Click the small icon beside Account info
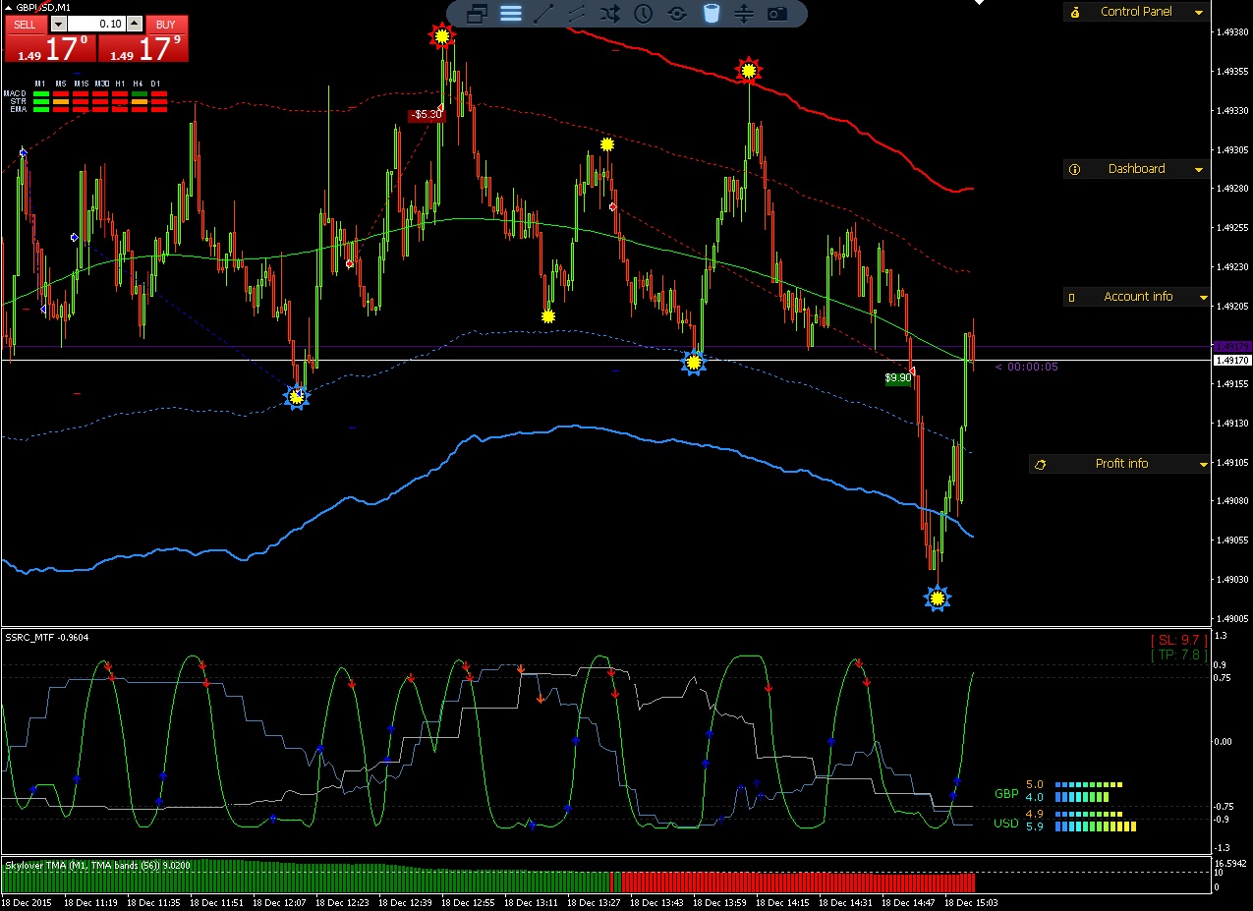 click(x=1072, y=297)
